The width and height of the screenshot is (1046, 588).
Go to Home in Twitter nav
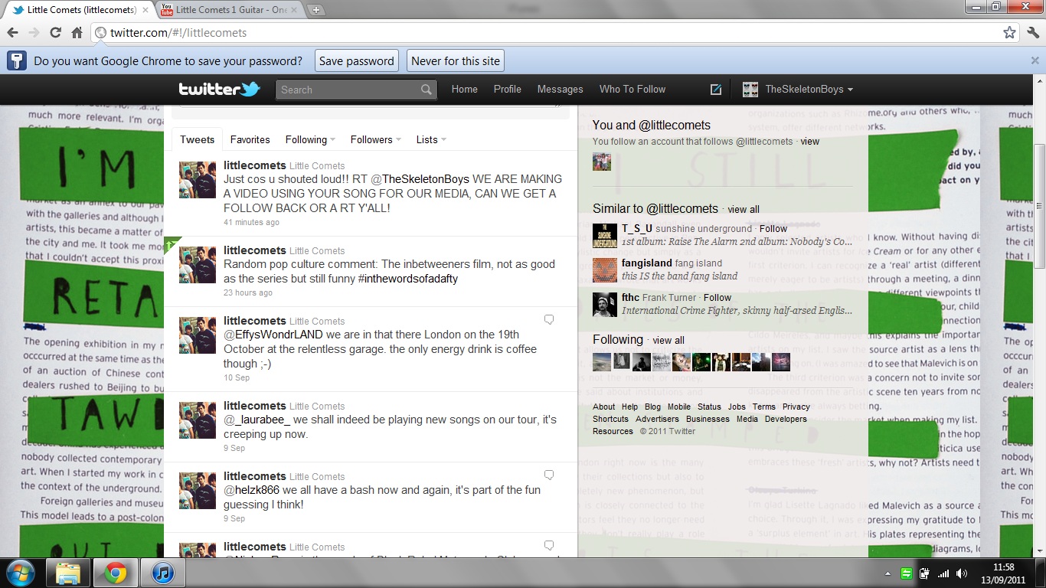point(465,89)
